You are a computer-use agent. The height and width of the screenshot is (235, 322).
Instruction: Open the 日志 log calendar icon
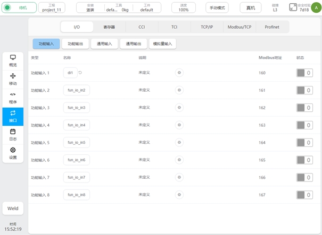13,134
